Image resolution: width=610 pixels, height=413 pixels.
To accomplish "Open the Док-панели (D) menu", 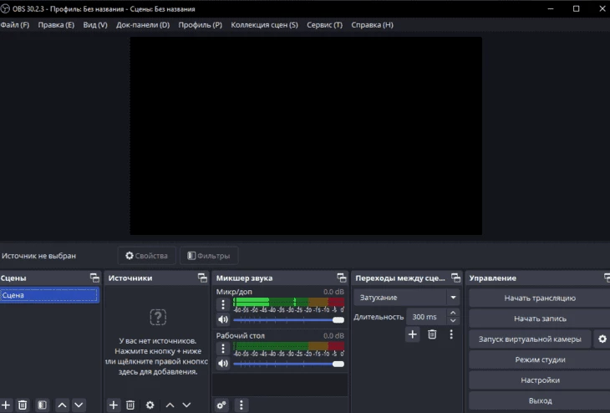I will click(x=143, y=25).
